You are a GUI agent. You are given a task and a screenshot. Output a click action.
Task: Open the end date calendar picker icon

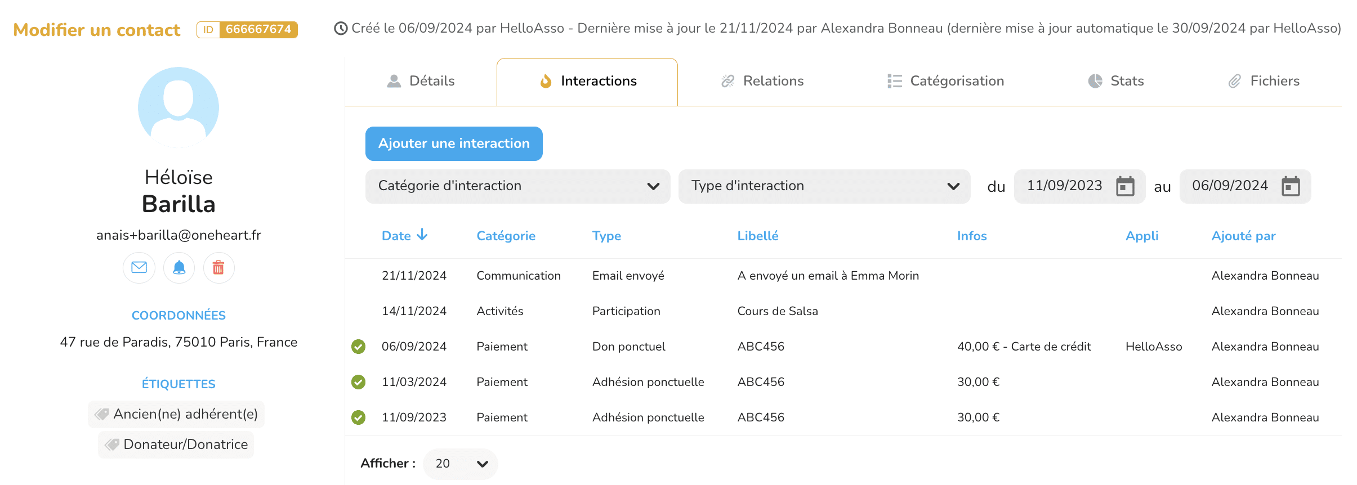[1291, 186]
